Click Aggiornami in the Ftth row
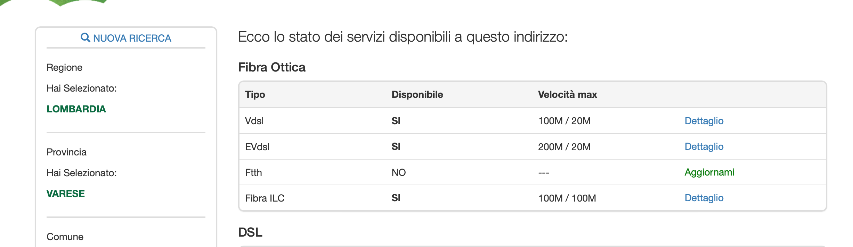The image size is (853, 247). [x=709, y=172]
